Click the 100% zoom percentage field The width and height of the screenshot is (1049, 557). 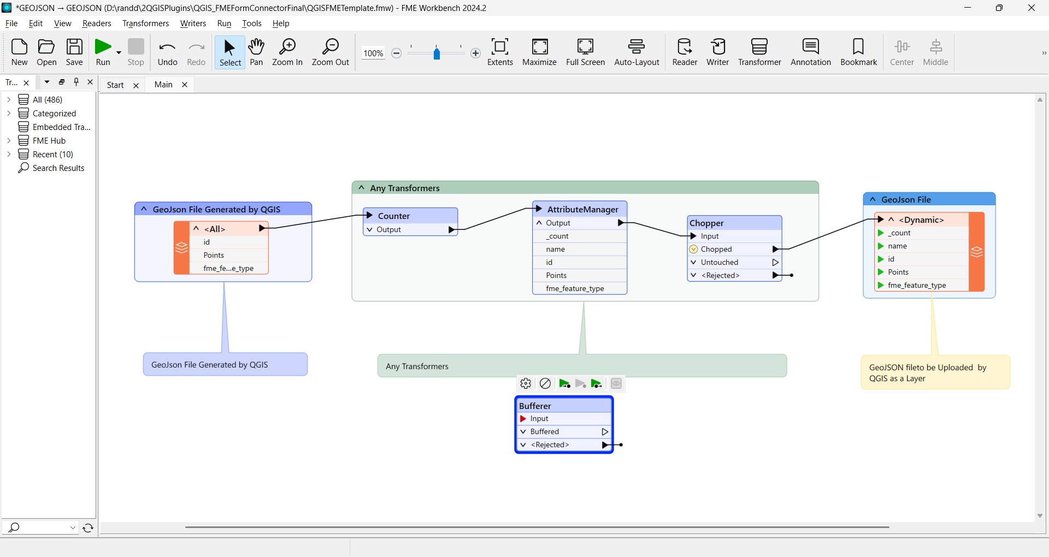[x=373, y=53]
